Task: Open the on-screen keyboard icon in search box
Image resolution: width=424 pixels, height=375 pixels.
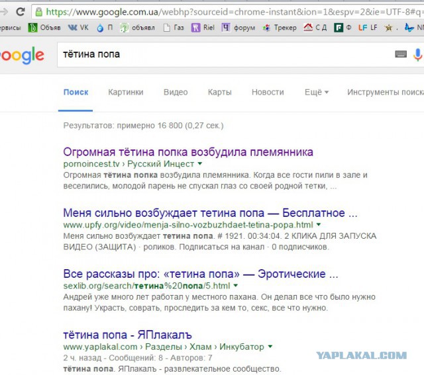Action: pyautogui.click(x=401, y=54)
